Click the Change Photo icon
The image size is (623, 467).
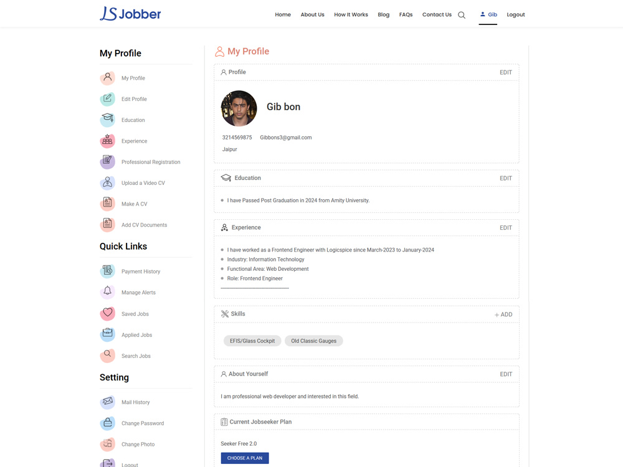107,444
